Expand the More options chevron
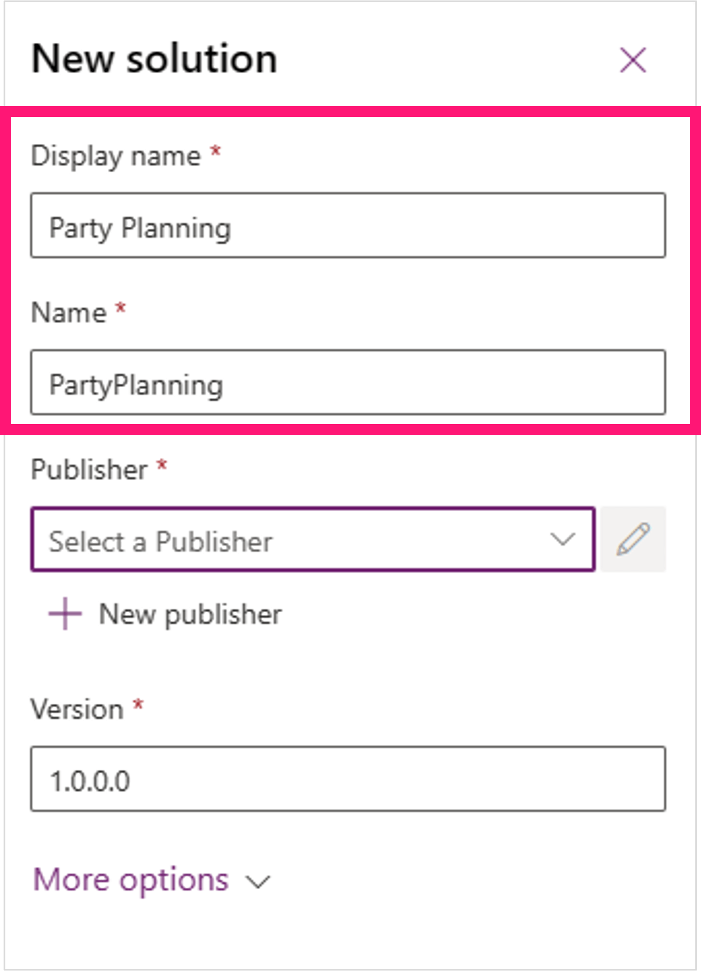Screen dimensions: 701x971 tap(258, 882)
